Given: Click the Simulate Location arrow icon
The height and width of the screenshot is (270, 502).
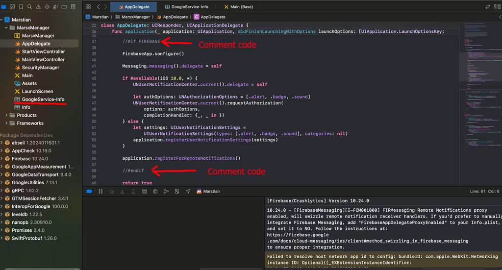Looking at the screenshot, I should [x=188, y=191].
